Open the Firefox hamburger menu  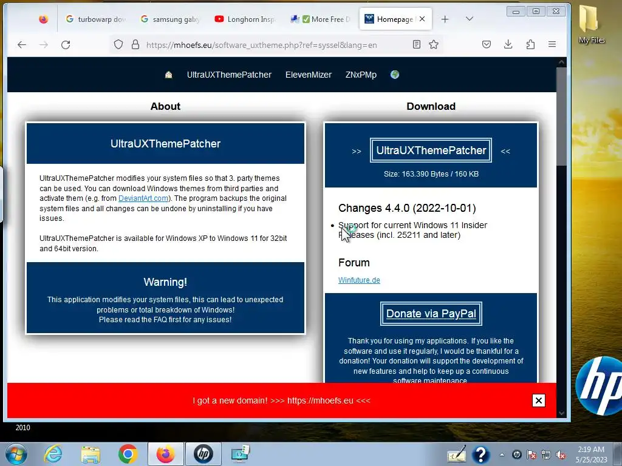coord(552,44)
